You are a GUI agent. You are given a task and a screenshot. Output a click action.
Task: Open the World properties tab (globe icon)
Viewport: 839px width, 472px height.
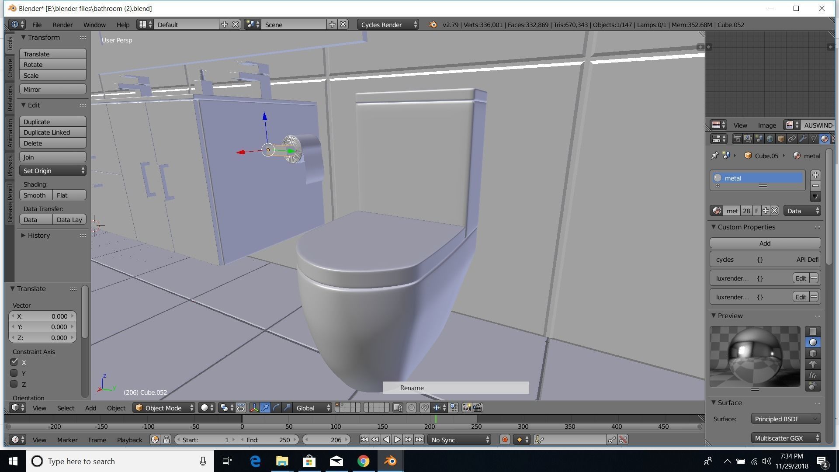click(x=770, y=139)
